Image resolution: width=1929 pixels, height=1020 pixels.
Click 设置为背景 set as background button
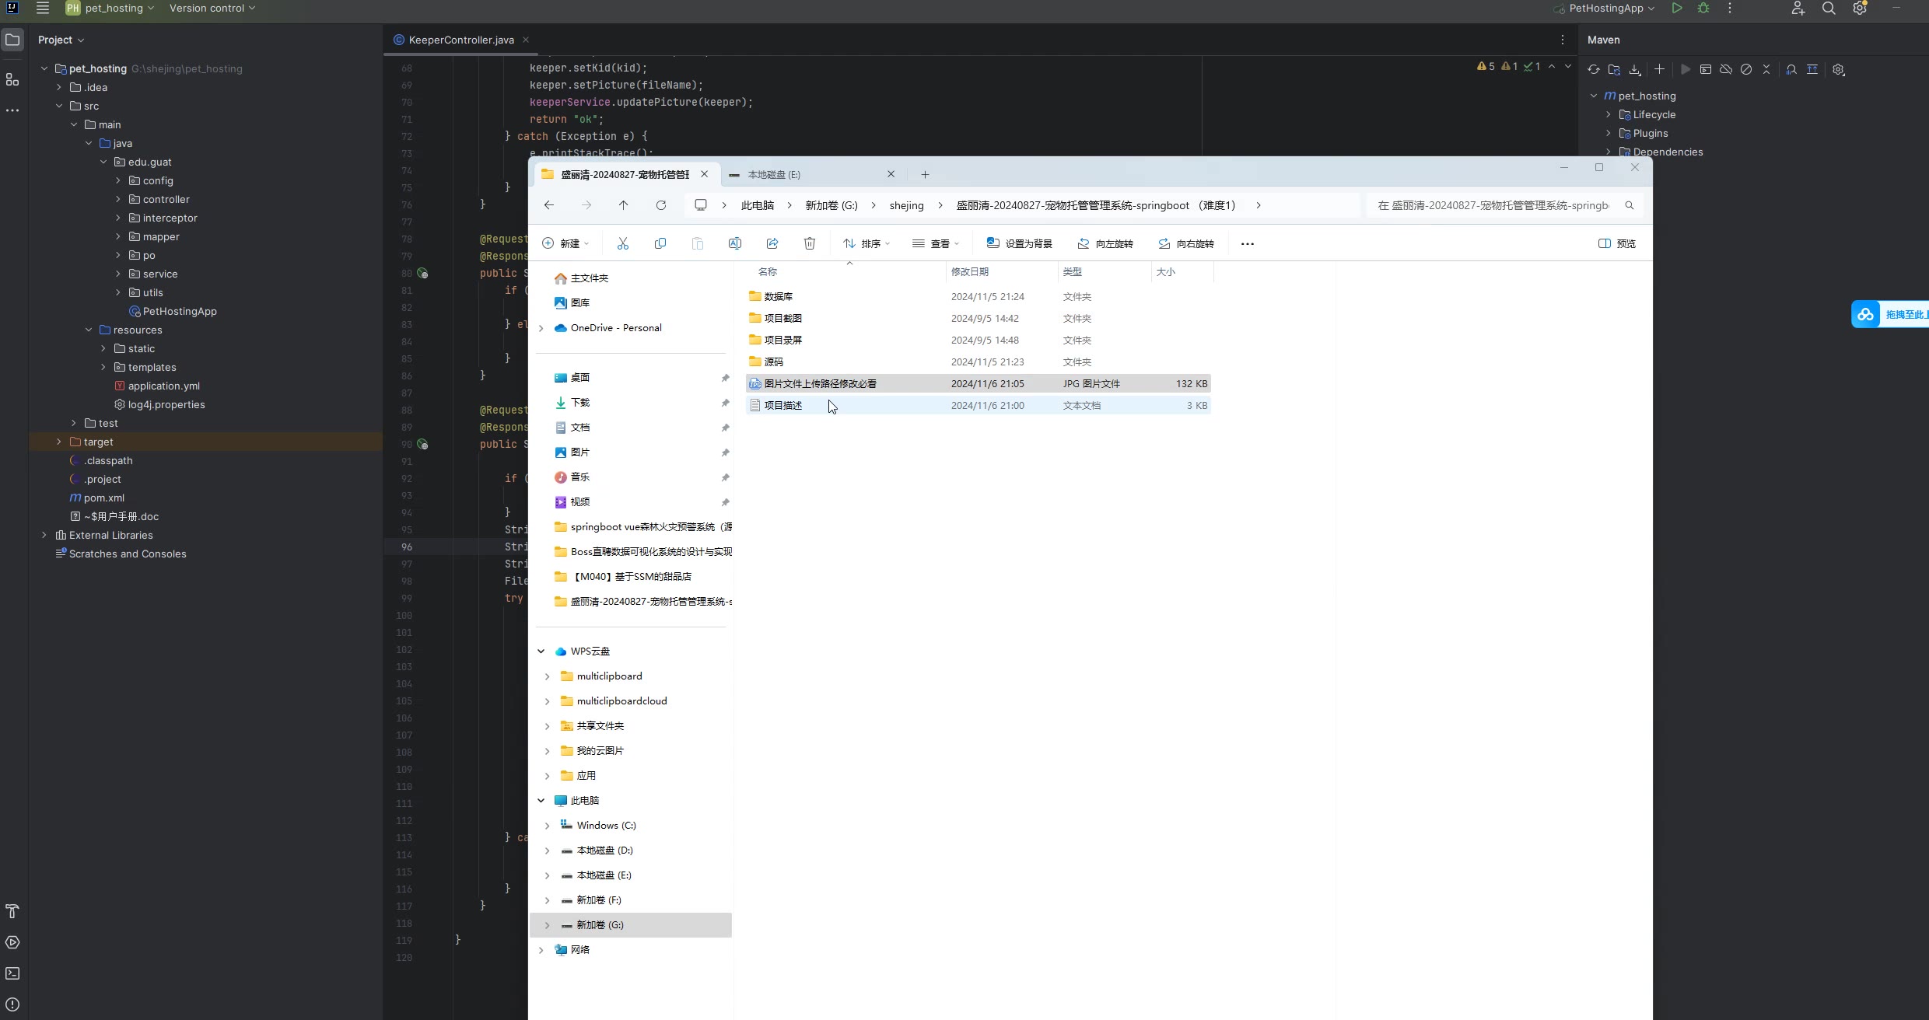[x=1019, y=243]
